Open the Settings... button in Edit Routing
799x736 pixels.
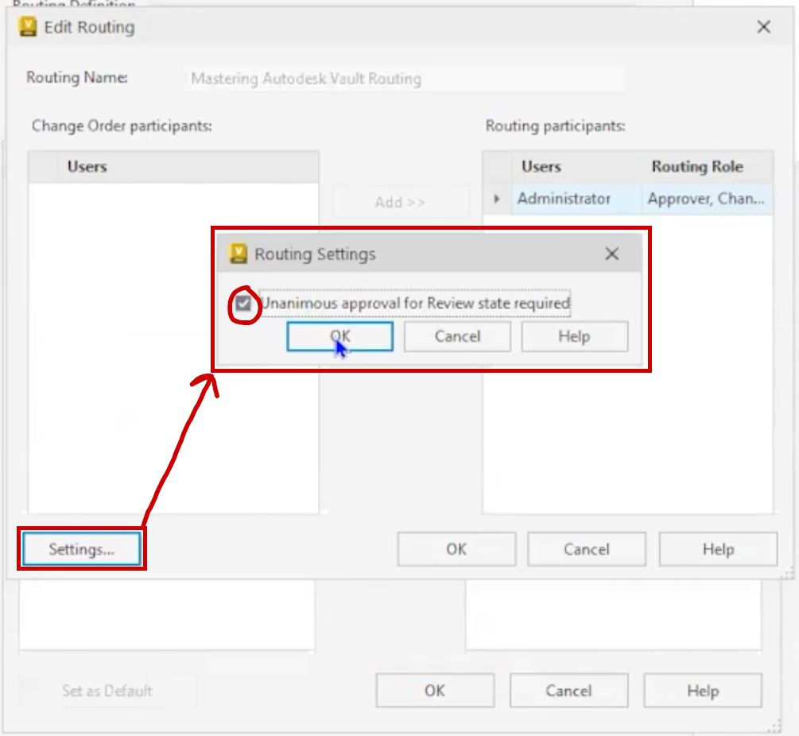point(82,549)
